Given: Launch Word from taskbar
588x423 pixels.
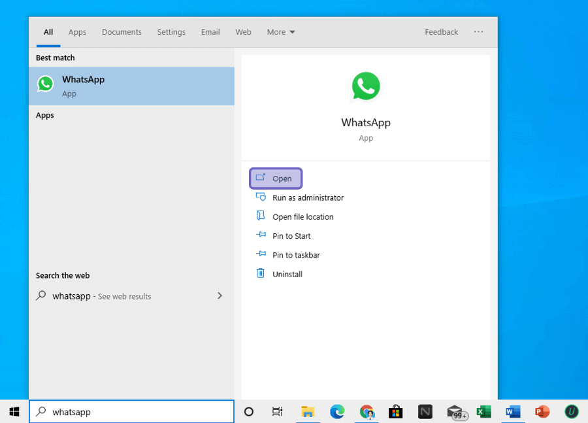Looking at the screenshot, I should tap(513, 412).
